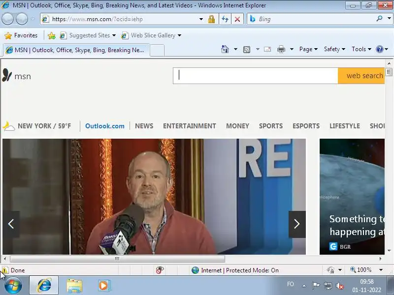Click the Help question mark icon
The width and height of the screenshot is (394, 295).
point(379,49)
